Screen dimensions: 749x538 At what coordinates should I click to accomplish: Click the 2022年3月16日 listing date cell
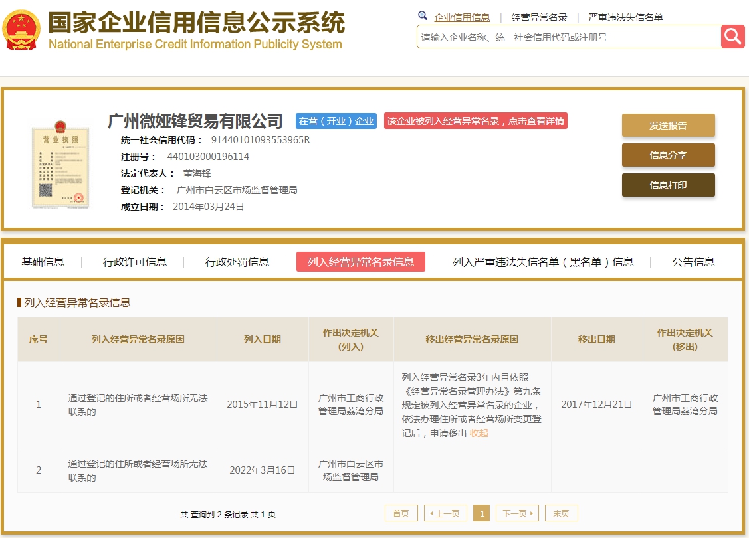(x=263, y=470)
